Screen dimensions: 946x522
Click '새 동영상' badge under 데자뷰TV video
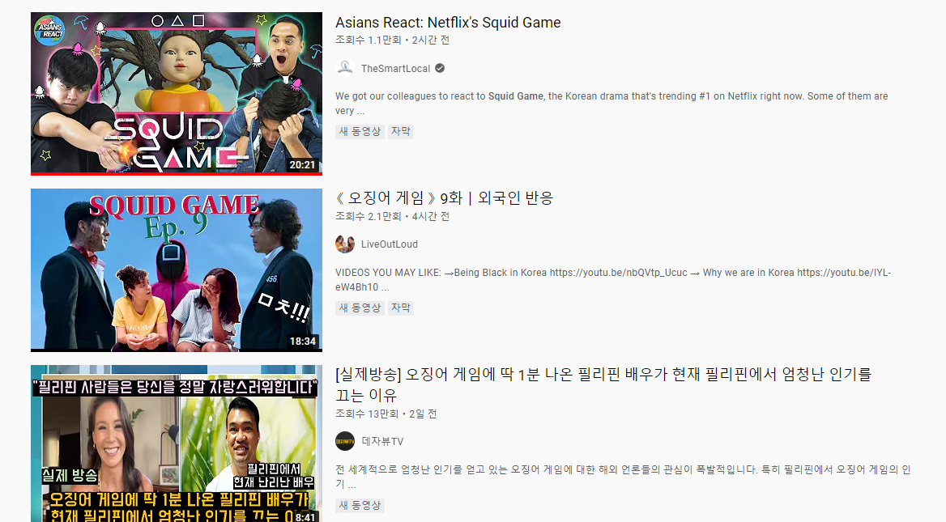(x=360, y=505)
